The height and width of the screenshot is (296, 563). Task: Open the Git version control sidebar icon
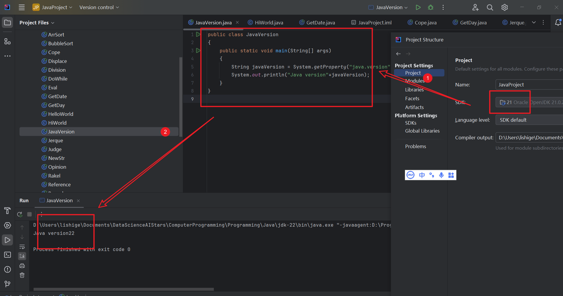pyautogui.click(x=7, y=284)
